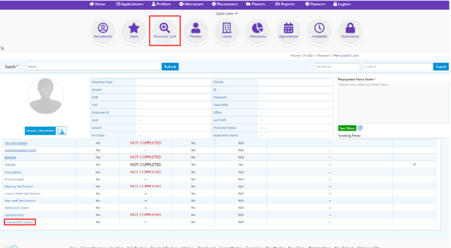Open the Identity Verification link
Viewport: 451px width, 248px height.
coord(19,186)
